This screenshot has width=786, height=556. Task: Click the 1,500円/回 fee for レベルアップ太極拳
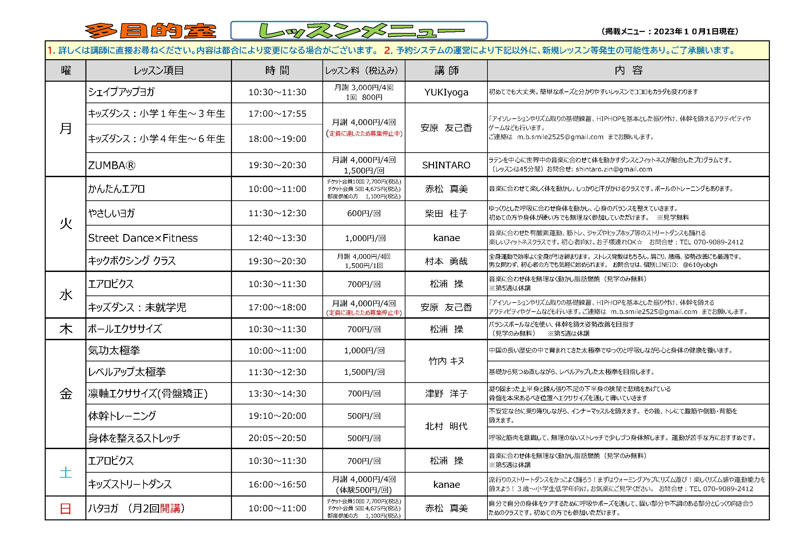pos(364,372)
